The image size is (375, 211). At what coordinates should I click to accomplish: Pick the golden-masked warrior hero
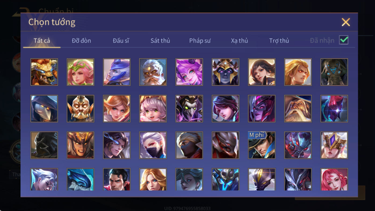pyautogui.click(x=80, y=109)
